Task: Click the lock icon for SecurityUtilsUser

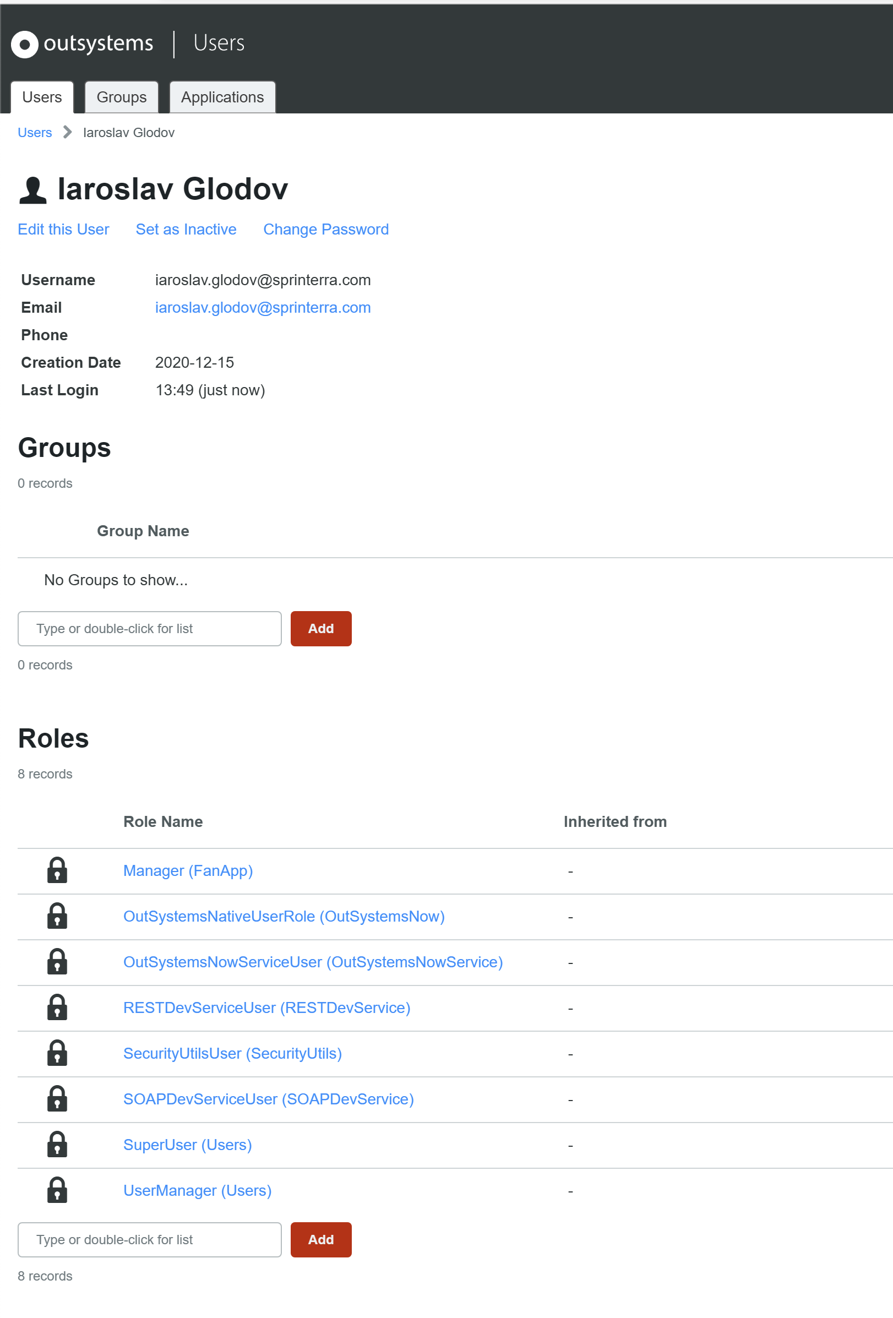Action: tap(57, 1053)
